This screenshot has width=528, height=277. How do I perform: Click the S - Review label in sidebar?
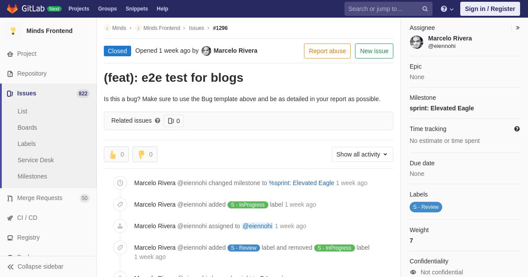coord(426,207)
